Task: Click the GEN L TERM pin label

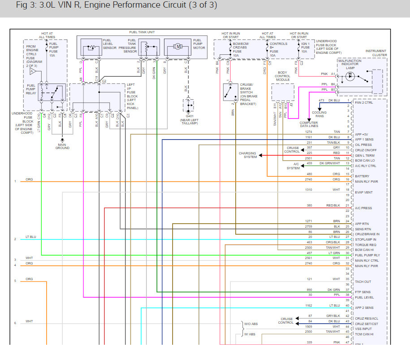Action: tap(364, 155)
